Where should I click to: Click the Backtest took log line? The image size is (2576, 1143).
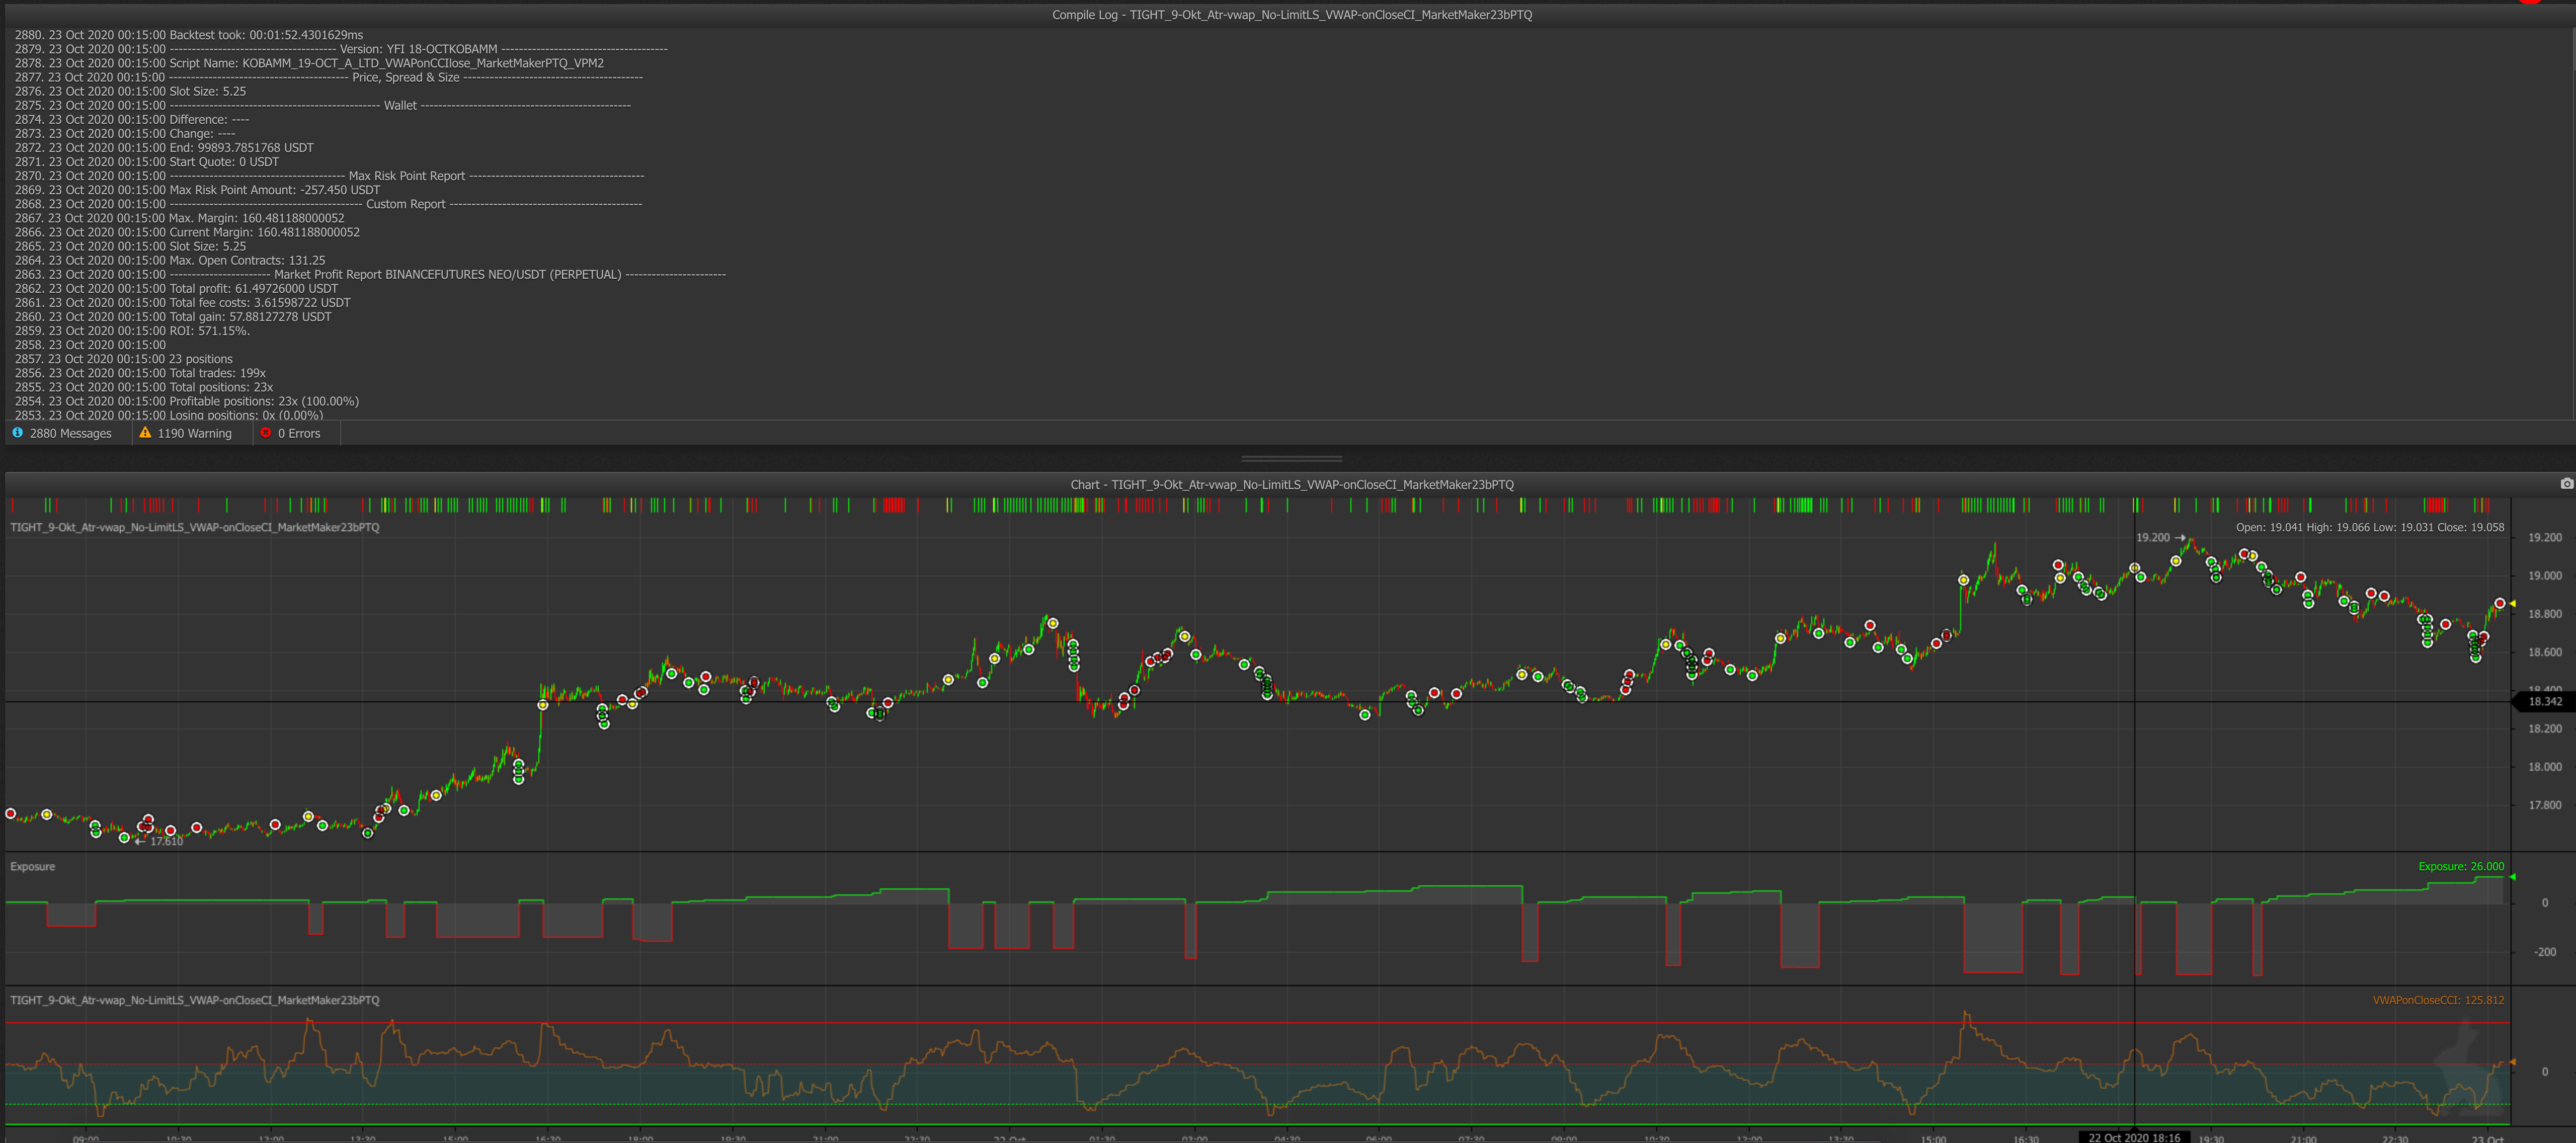[x=189, y=35]
